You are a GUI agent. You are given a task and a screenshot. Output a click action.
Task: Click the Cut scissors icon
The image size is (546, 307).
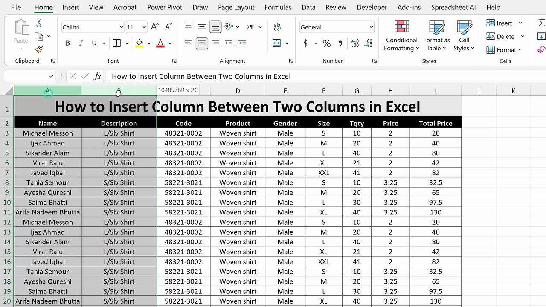(39, 23)
